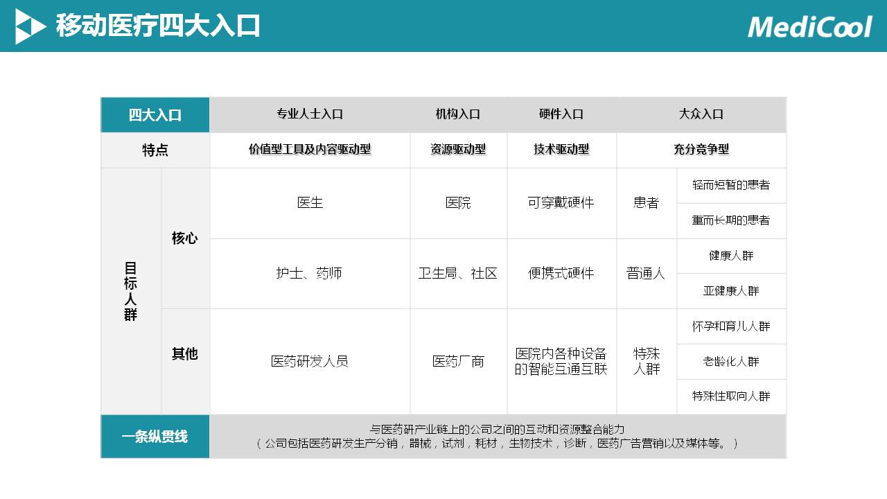The image size is (887, 499).
Task: Click the white play triangle logo icon
Action: tap(29, 26)
